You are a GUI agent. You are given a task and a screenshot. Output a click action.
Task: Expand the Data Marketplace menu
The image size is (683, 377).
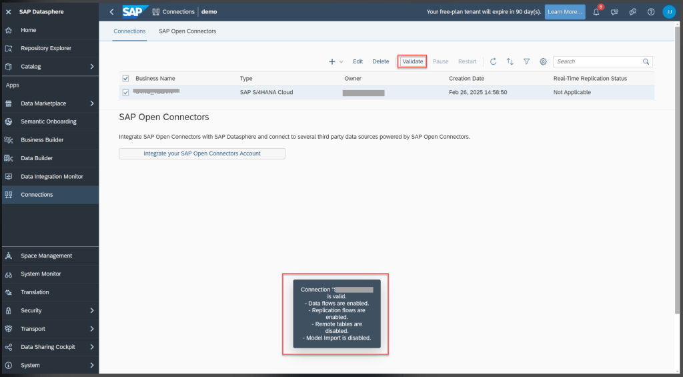[x=92, y=103]
